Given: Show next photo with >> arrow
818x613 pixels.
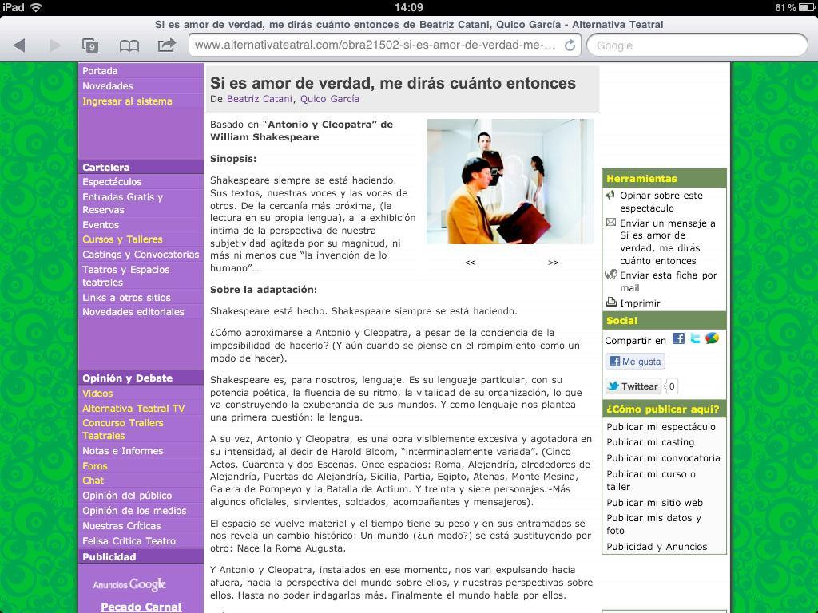Looking at the screenshot, I should 554,262.
